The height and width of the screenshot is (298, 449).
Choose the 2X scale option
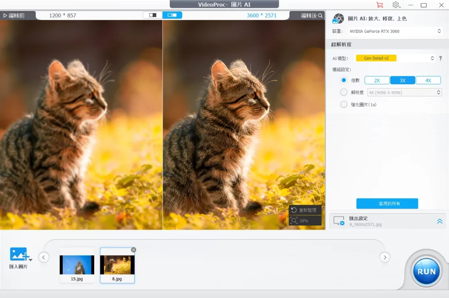point(377,80)
